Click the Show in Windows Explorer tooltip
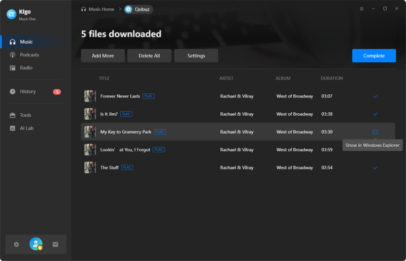This screenshot has height=261, width=406. (373, 145)
